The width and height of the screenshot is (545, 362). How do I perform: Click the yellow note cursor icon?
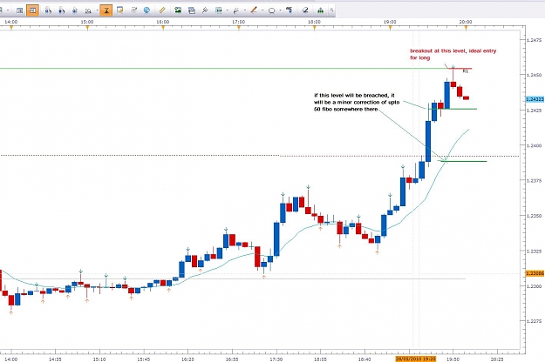tap(120, 10)
